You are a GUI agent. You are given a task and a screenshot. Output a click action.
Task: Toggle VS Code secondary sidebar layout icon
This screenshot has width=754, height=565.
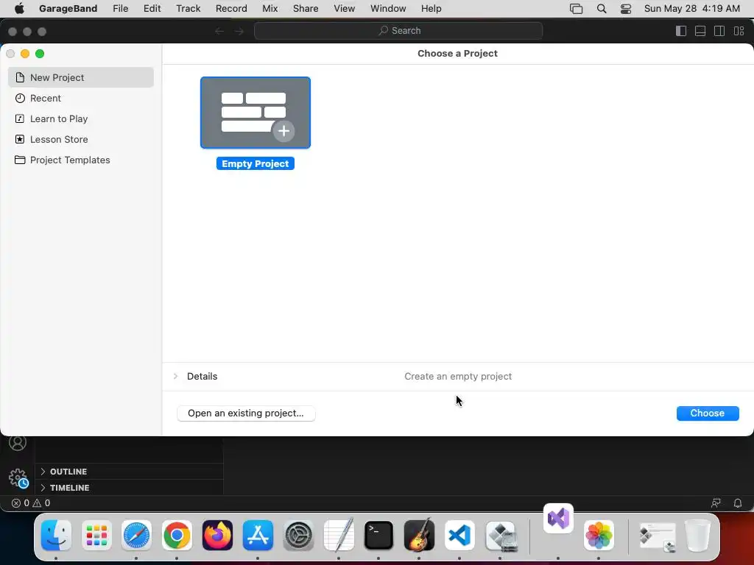[x=719, y=31]
